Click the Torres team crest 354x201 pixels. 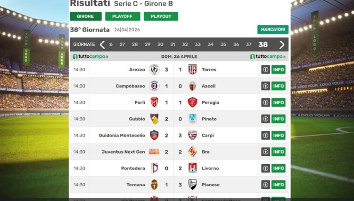192,70
